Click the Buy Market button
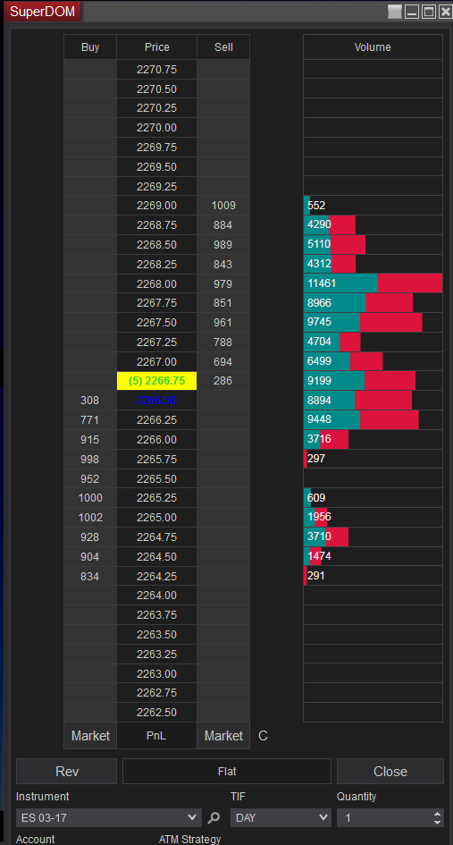Viewport: 453px width, 845px height. (x=90, y=736)
